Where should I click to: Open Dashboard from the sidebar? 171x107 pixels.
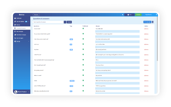(21, 18)
